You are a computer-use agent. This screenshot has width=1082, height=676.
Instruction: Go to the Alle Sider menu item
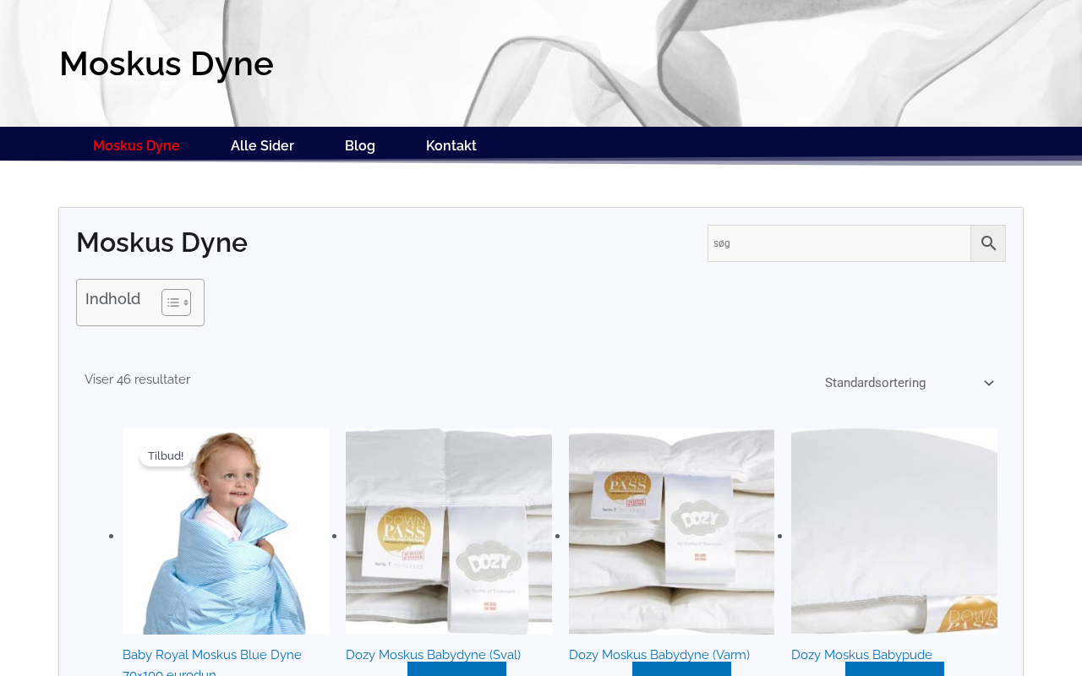point(262,145)
